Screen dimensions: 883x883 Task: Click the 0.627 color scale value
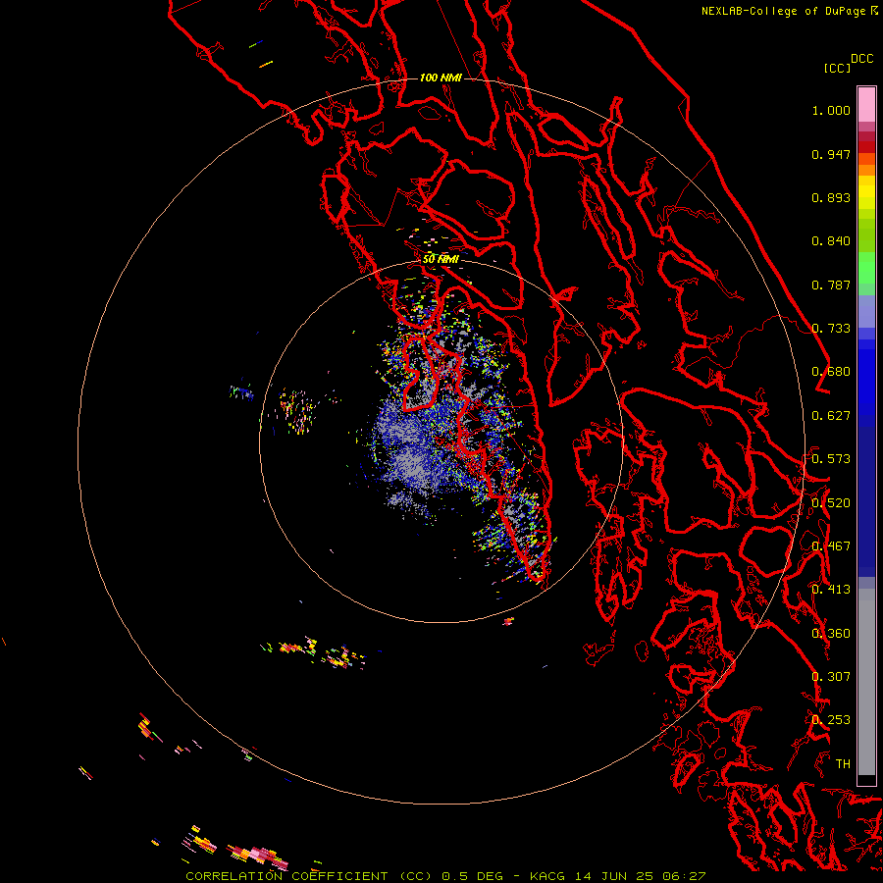point(831,416)
